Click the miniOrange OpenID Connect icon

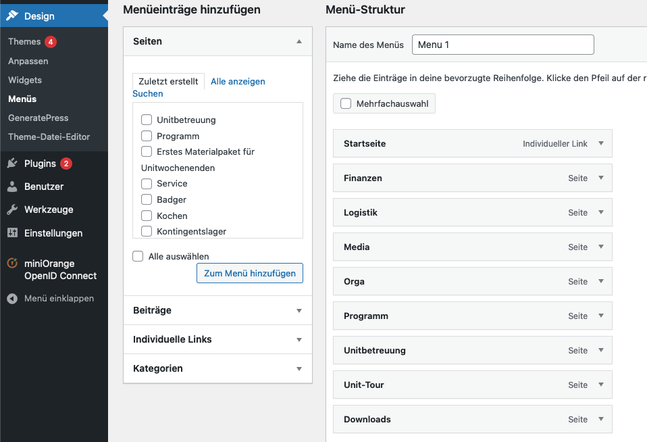click(12, 264)
